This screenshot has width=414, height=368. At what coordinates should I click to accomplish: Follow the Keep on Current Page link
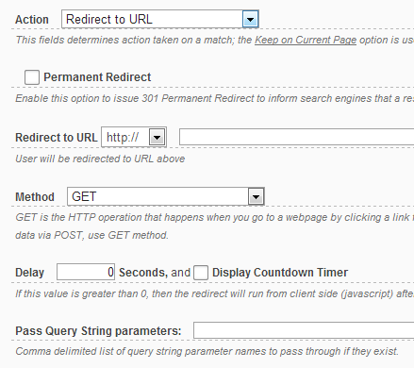306,40
